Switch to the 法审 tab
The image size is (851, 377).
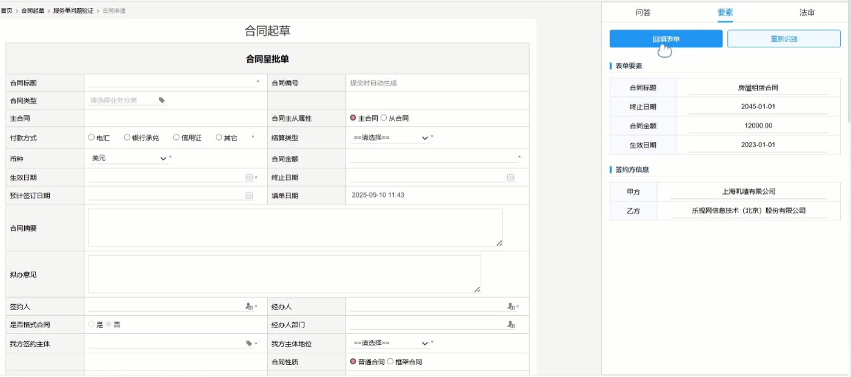[x=807, y=12]
